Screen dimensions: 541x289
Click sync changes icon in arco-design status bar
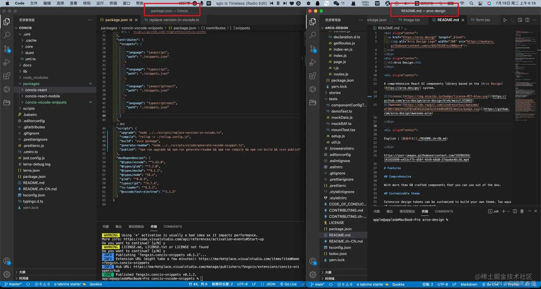pyautogui.click(x=331, y=284)
